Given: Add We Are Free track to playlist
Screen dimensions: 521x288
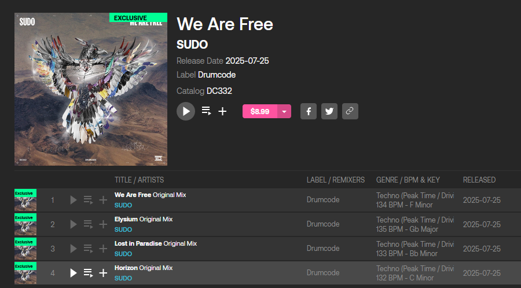Looking at the screenshot, I should tap(103, 200).
